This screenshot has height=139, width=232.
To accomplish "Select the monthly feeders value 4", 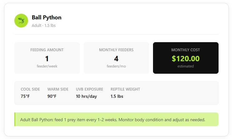I will (x=116, y=58).
